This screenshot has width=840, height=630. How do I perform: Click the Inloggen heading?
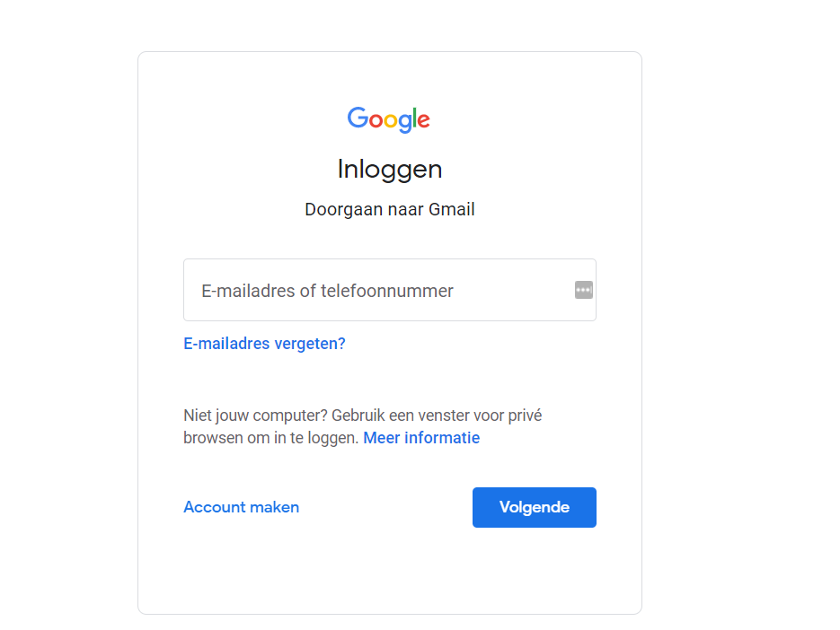pos(390,170)
